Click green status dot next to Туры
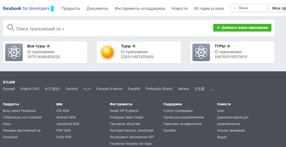 click(x=134, y=46)
